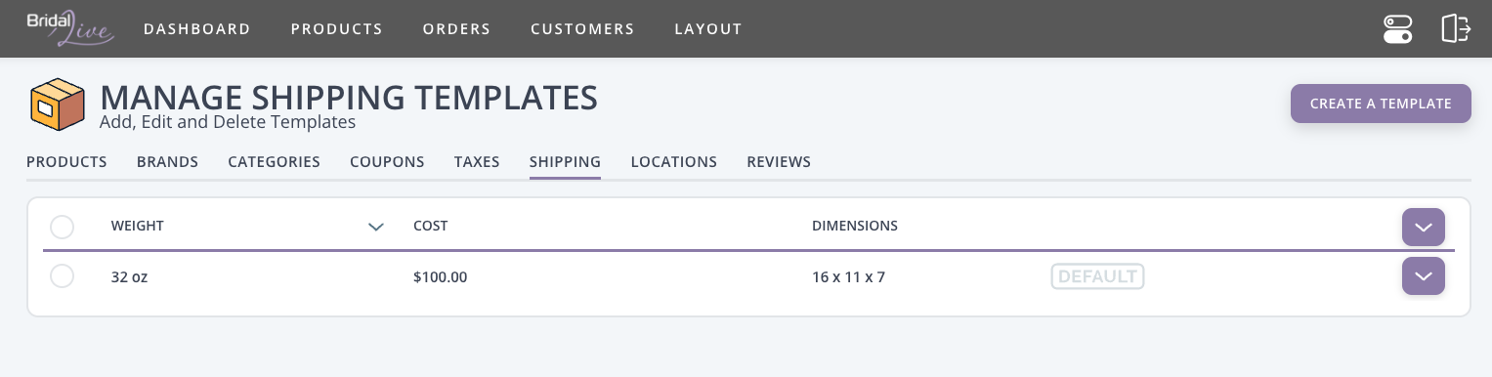This screenshot has height=377, width=1492.
Task: Click the logout door icon
Action: pyautogui.click(x=1456, y=28)
